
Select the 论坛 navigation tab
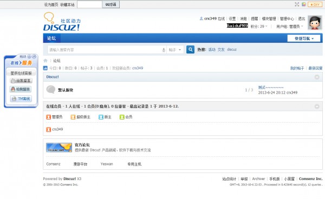(51, 38)
